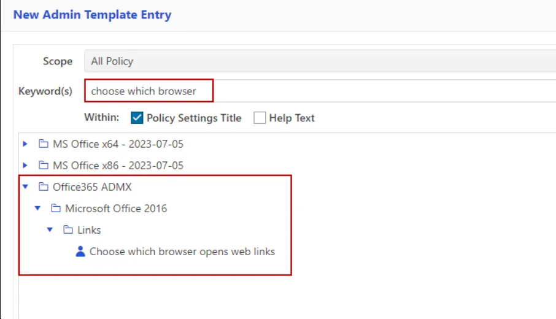The image size is (556, 319).
Task: Collapse the Links node arrow
Action: coord(50,230)
